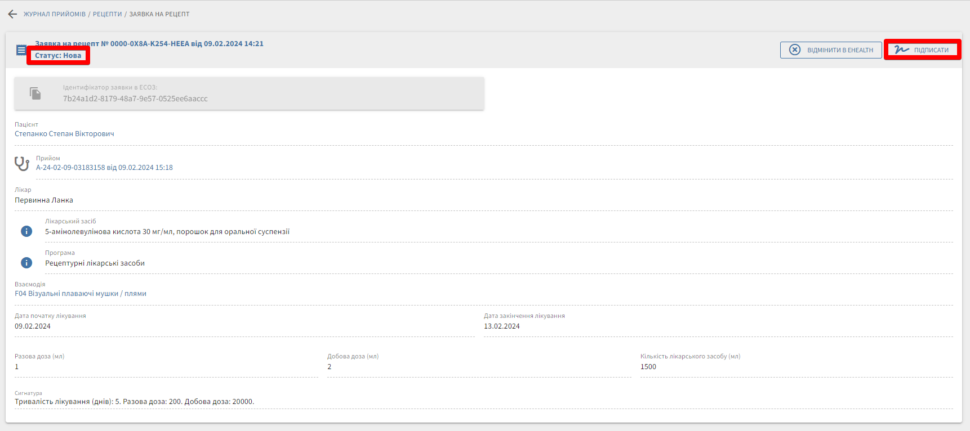Click the stethoscope appointment icon
Screen dimensions: 970x431
coord(22,164)
